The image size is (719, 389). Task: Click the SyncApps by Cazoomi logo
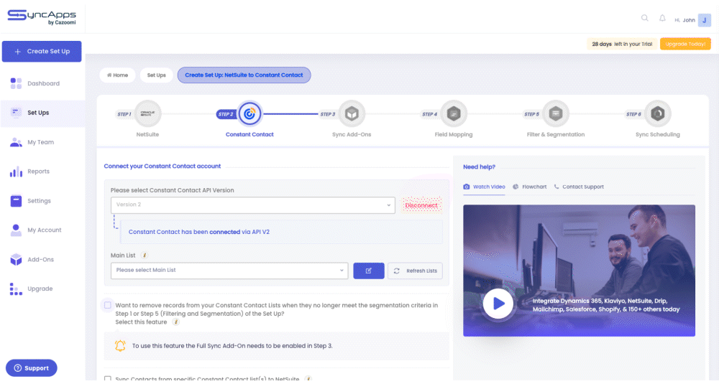coord(42,17)
